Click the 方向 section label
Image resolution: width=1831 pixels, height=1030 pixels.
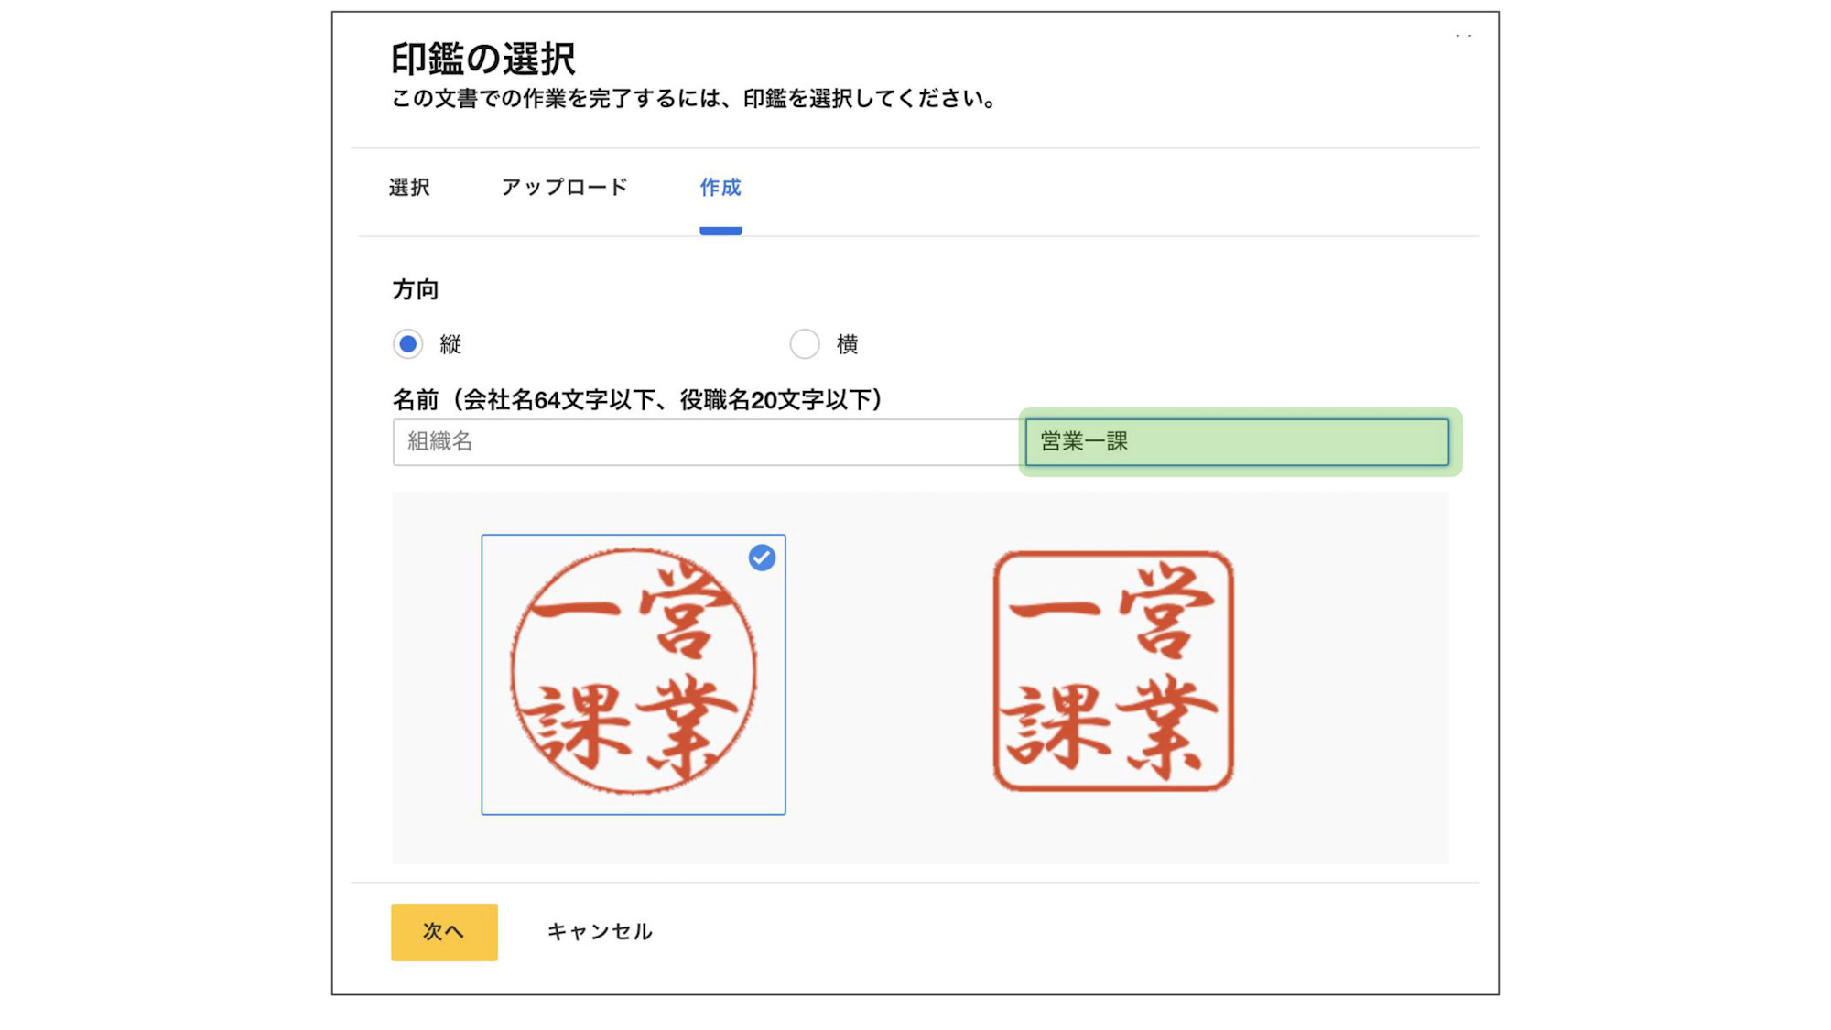tap(416, 290)
